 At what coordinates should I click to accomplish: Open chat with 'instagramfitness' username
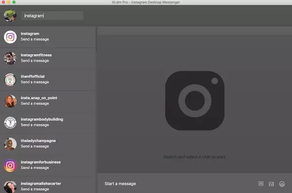pos(36,55)
